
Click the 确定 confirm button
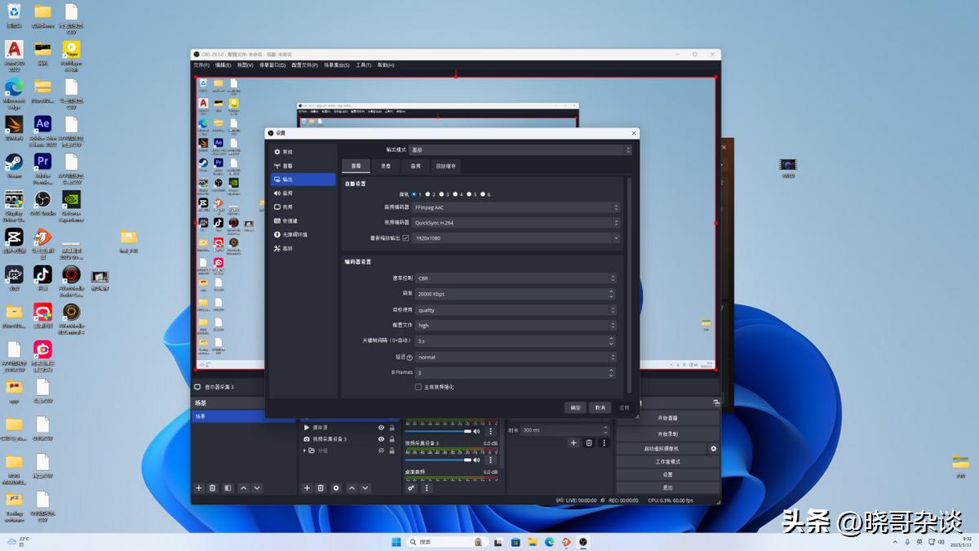click(x=576, y=407)
